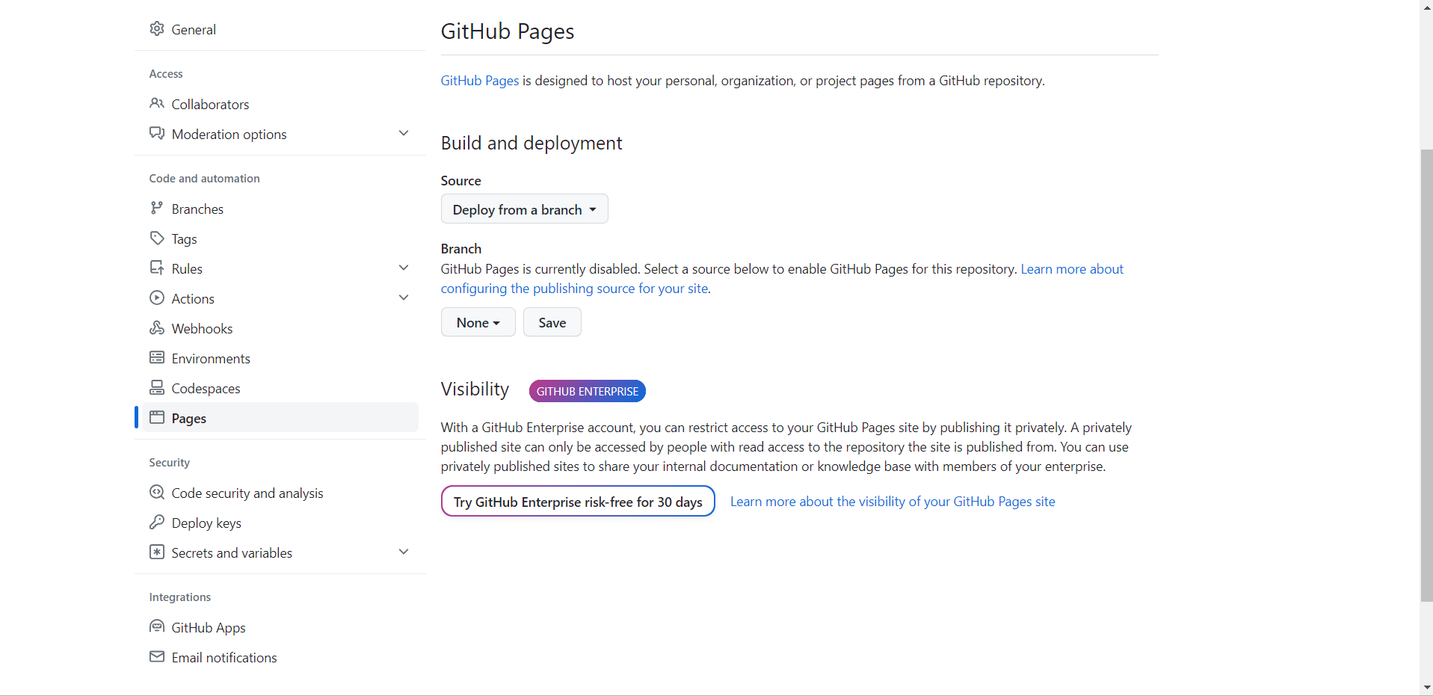Click the Tags label icon
Image resolution: width=1433 pixels, height=696 pixels.
(156, 238)
